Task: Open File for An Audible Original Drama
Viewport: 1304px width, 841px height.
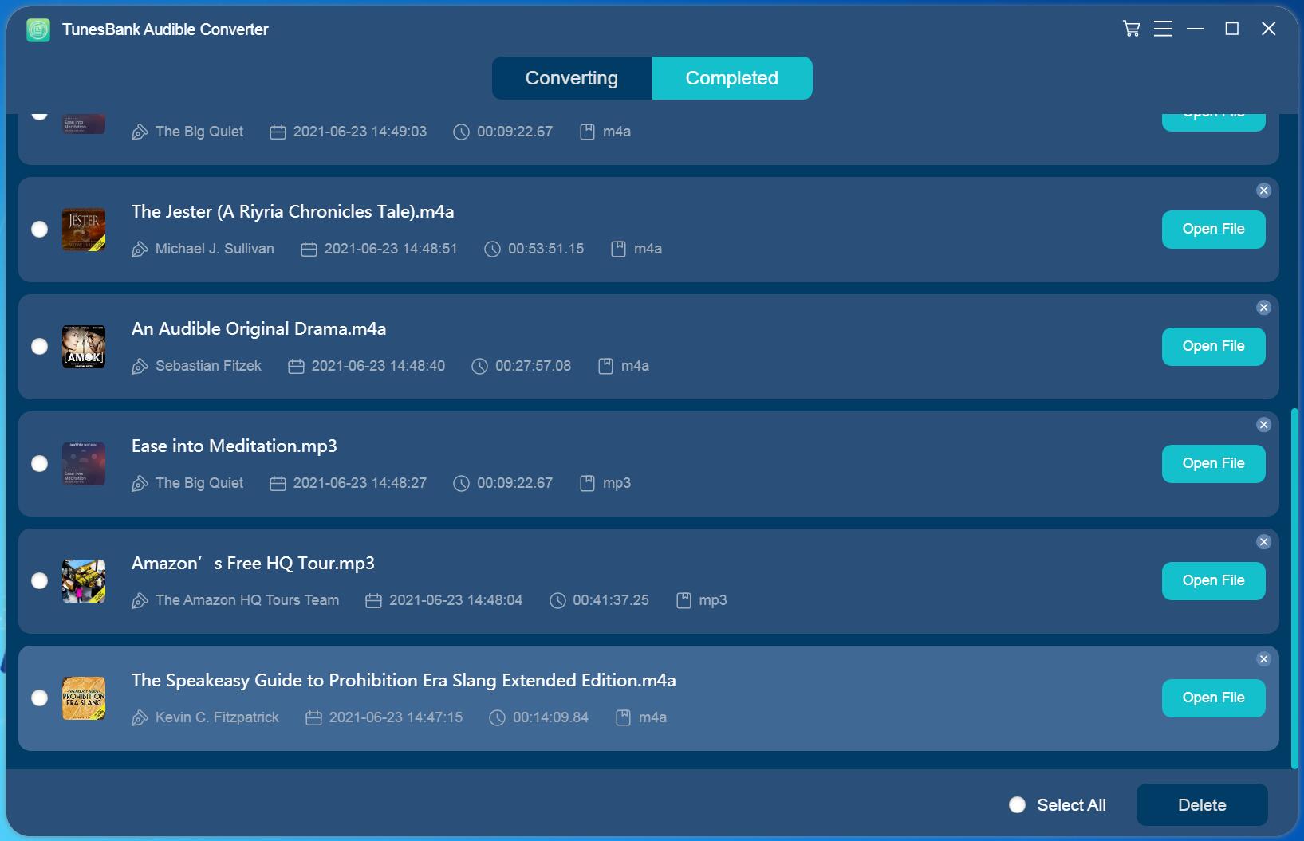Action: click(x=1213, y=347)
